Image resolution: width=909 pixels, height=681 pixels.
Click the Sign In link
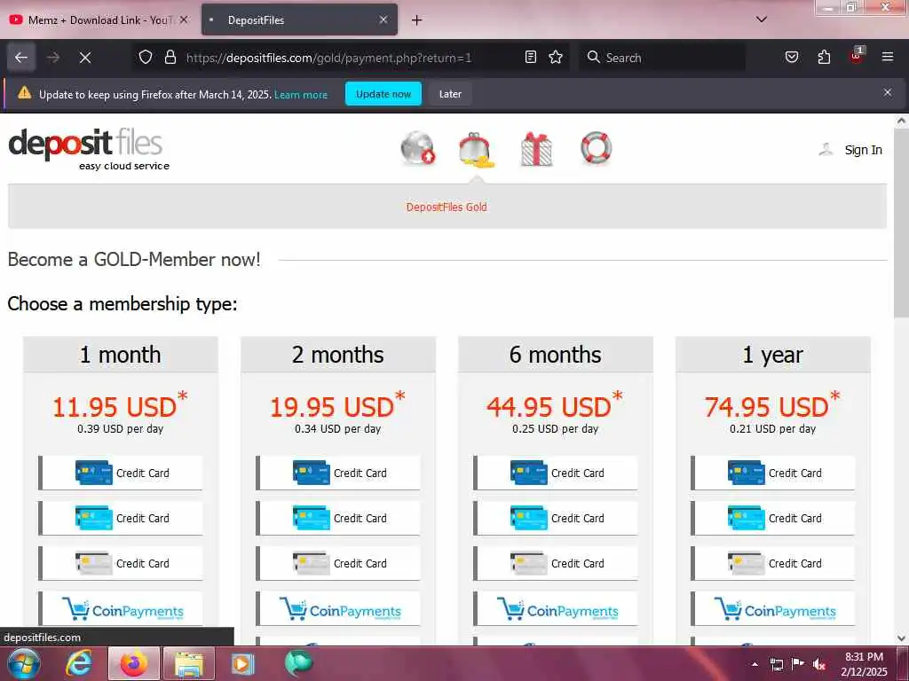pos(863,150)
